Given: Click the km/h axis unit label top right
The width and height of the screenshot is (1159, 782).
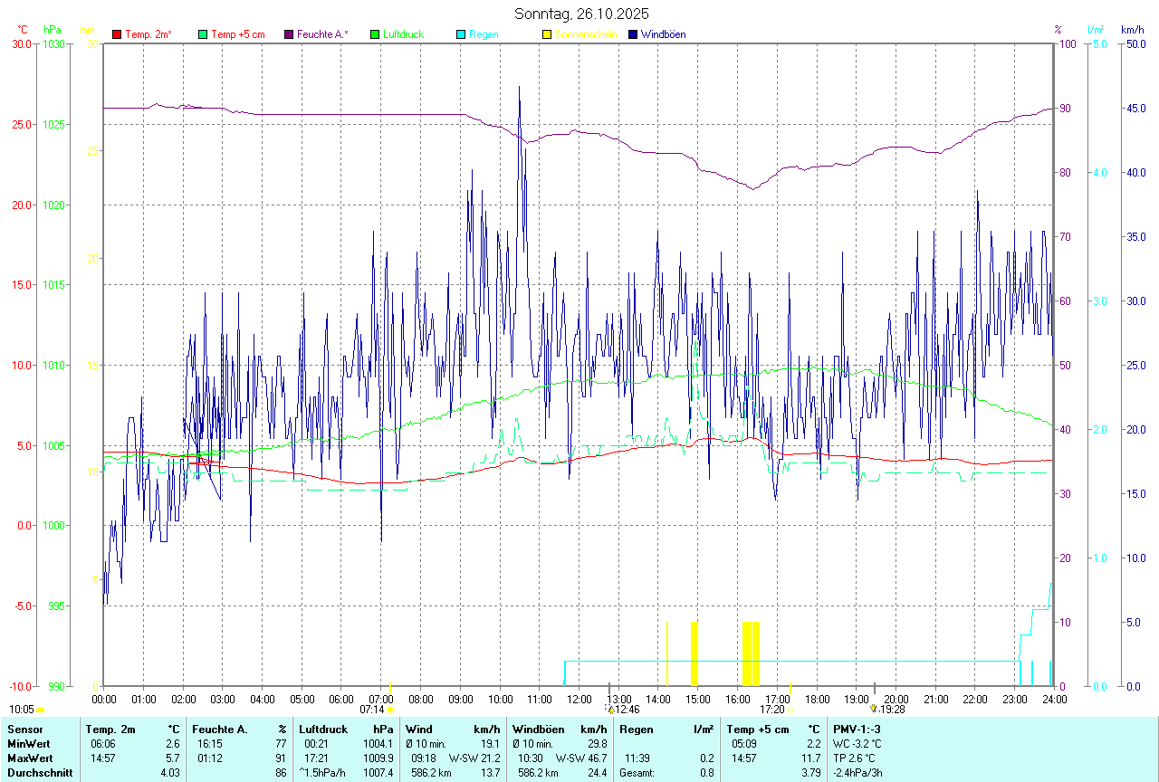Looking at the screenshot, I should pos(1132,30).
